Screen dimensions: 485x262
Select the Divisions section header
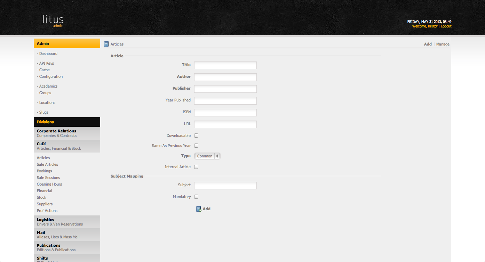67,122
